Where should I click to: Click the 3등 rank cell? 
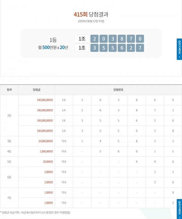click(9, 141)
